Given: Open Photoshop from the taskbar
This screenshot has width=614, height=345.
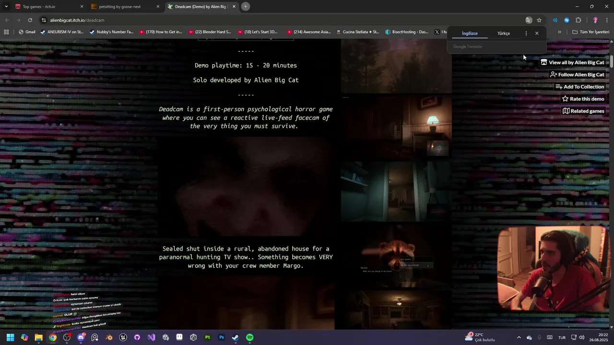Looking at the screenshot, I should coord(221,337).
